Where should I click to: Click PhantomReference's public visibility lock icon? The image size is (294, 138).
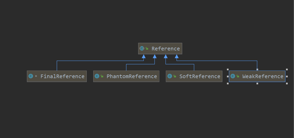point(102,76)
